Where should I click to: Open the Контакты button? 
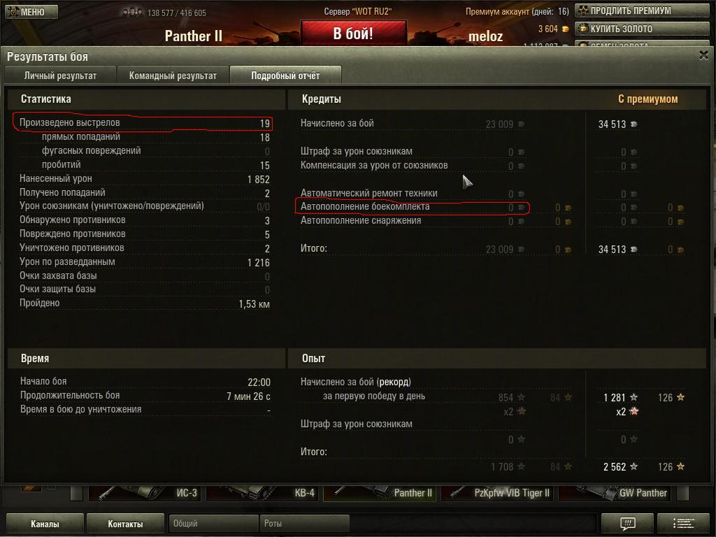[125, 524]
